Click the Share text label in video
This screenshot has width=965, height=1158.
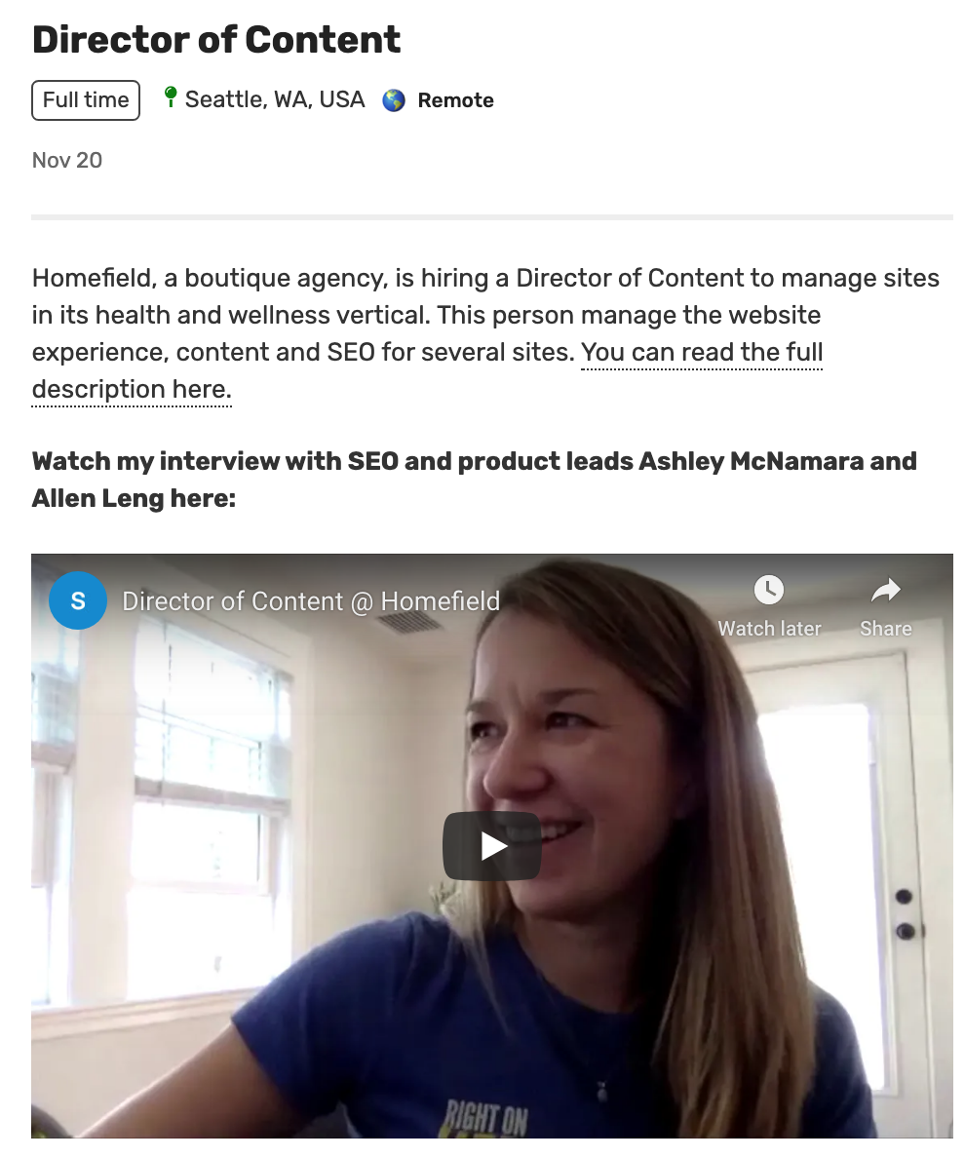pos(886,629)
